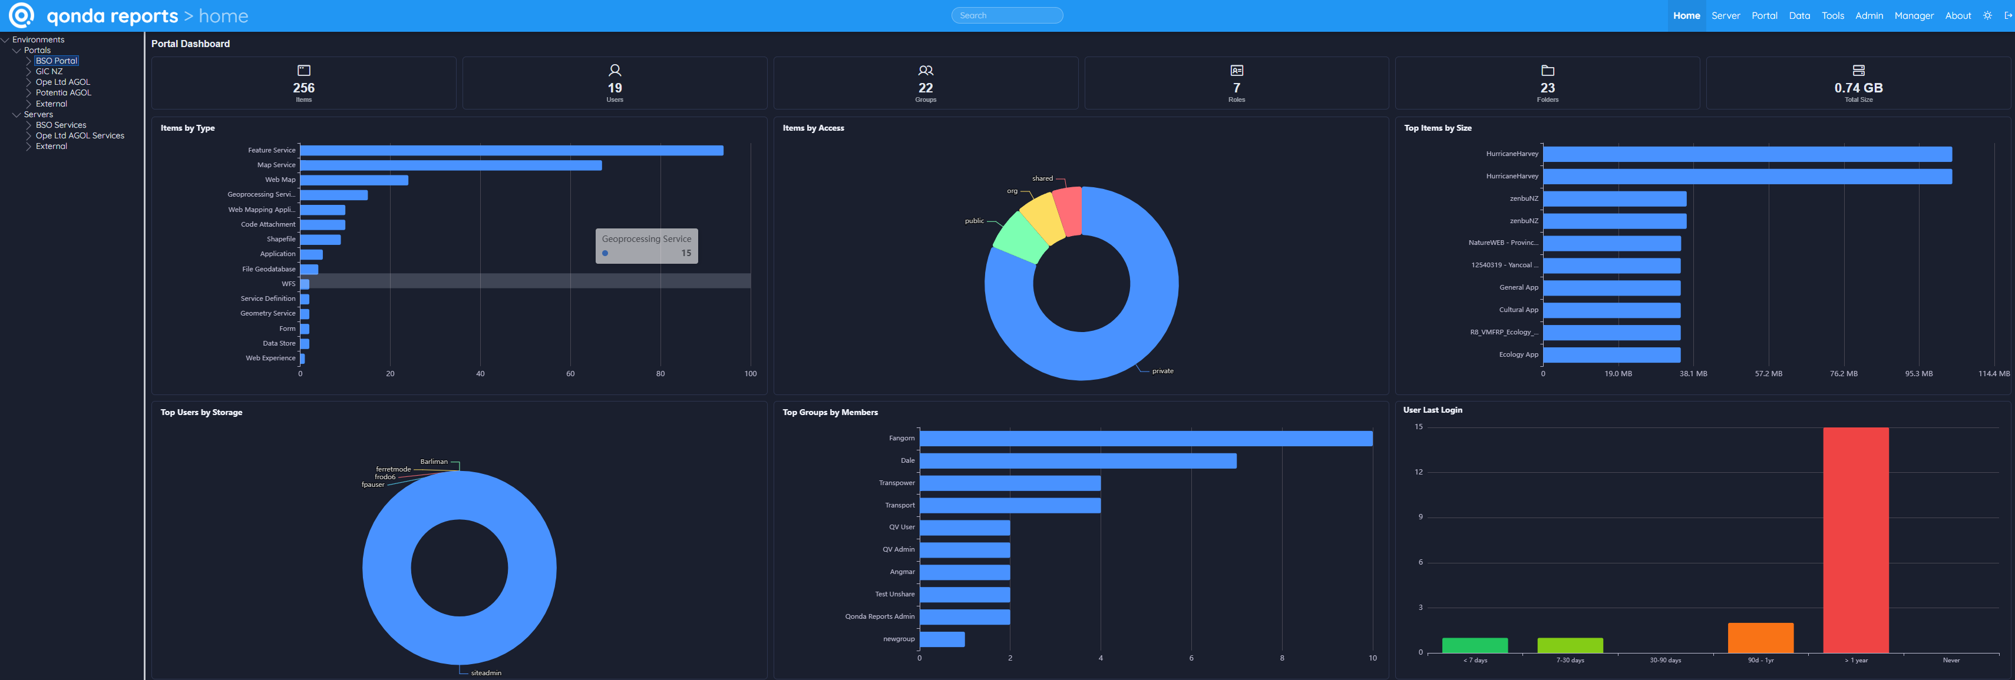The image size is (2015, 680).
Task: Click the red '> 1 year' login bar
Action: click(x=1855, y=539)
